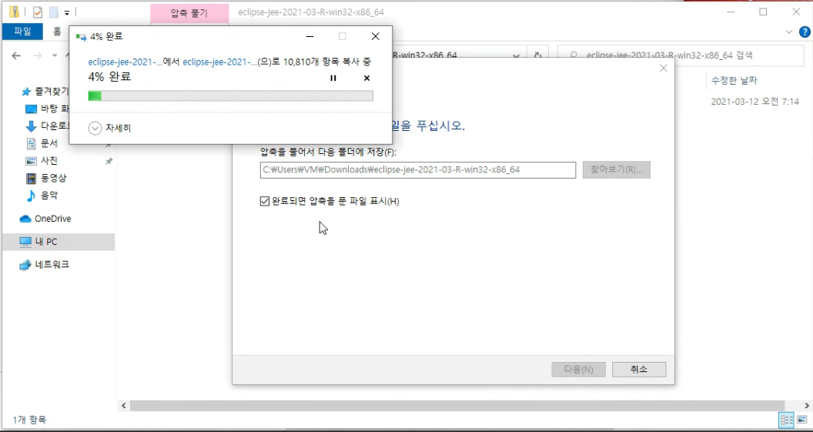Switch to large icons view in status bar

(x=802, y=420)
